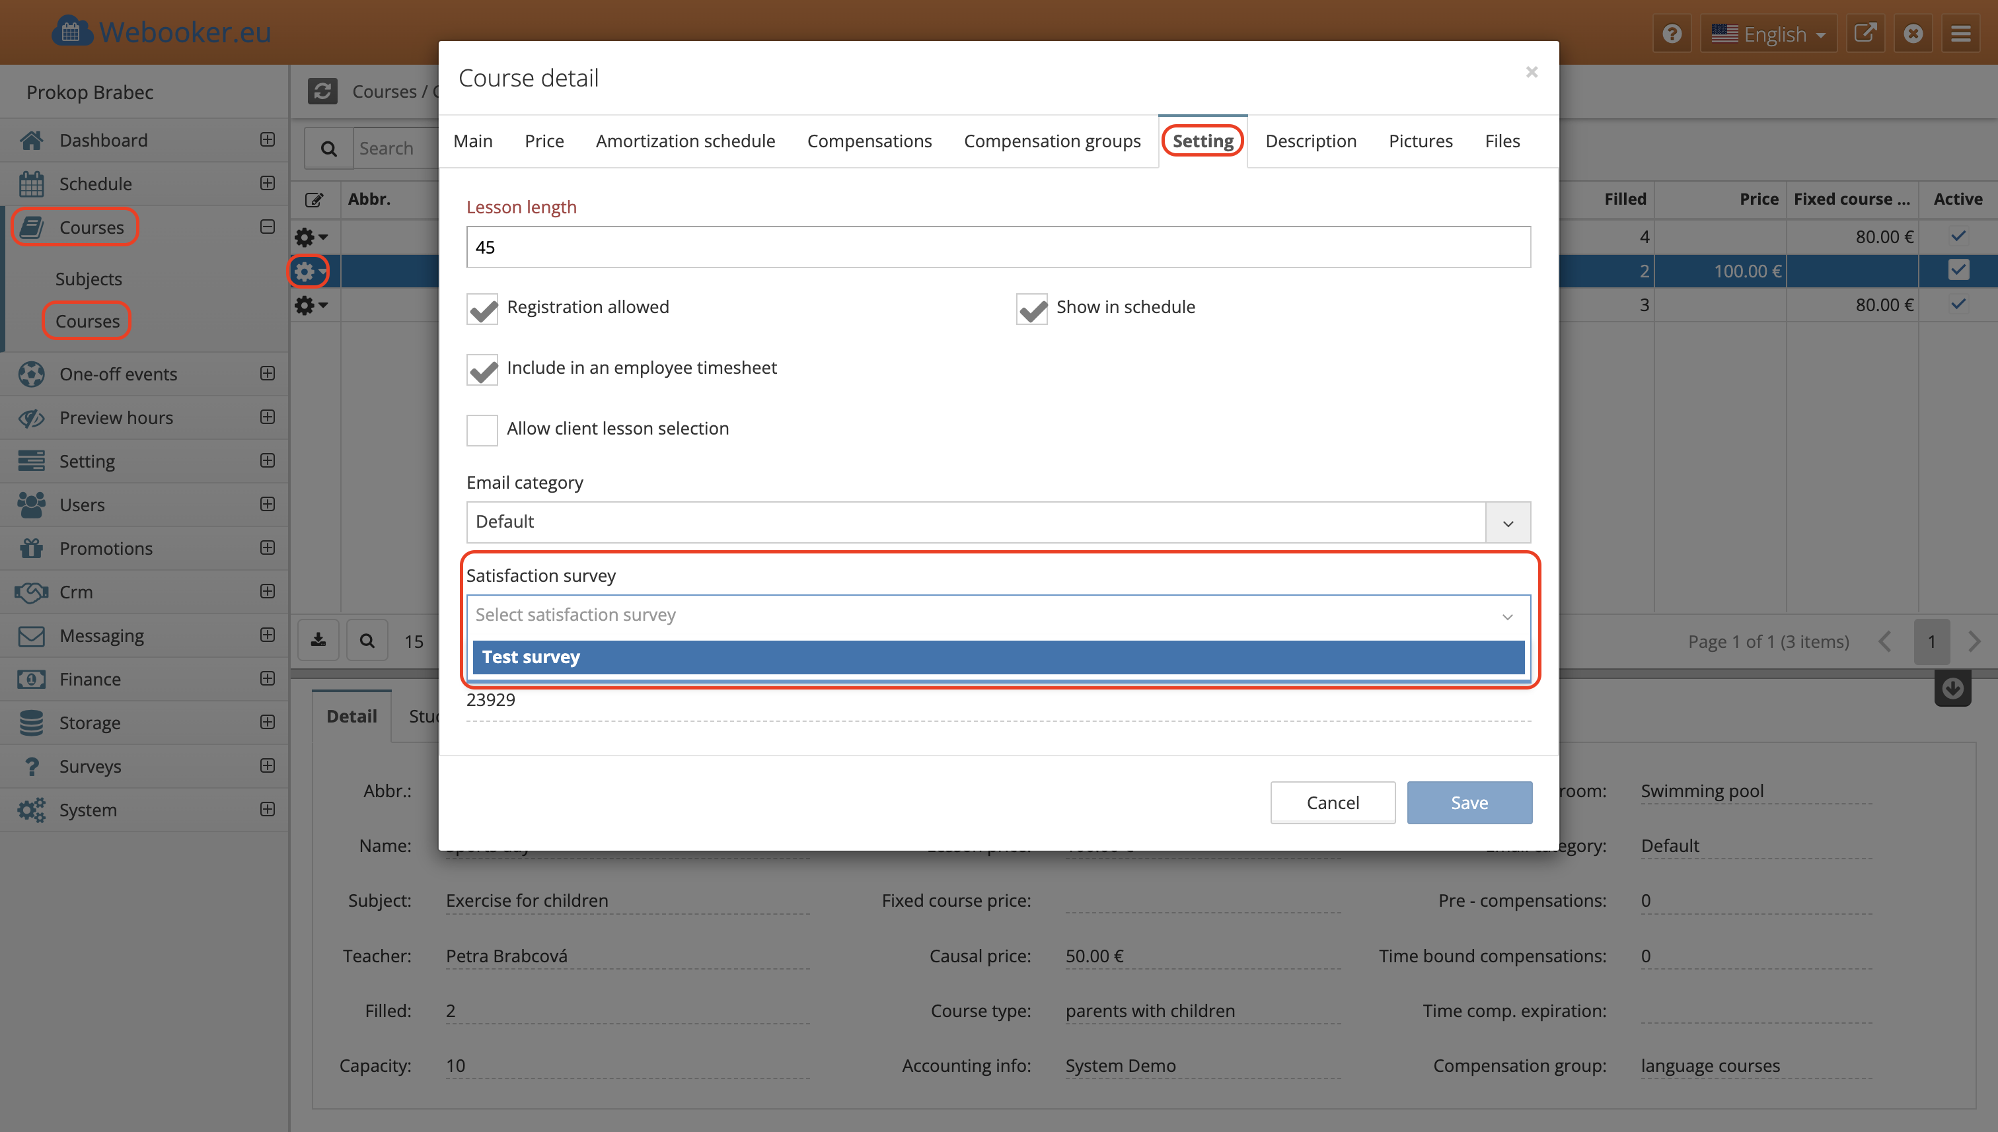Screen dimensions: 1998x1132
Task: Expand the Surveys sidebar section
Action: (267, 766)
